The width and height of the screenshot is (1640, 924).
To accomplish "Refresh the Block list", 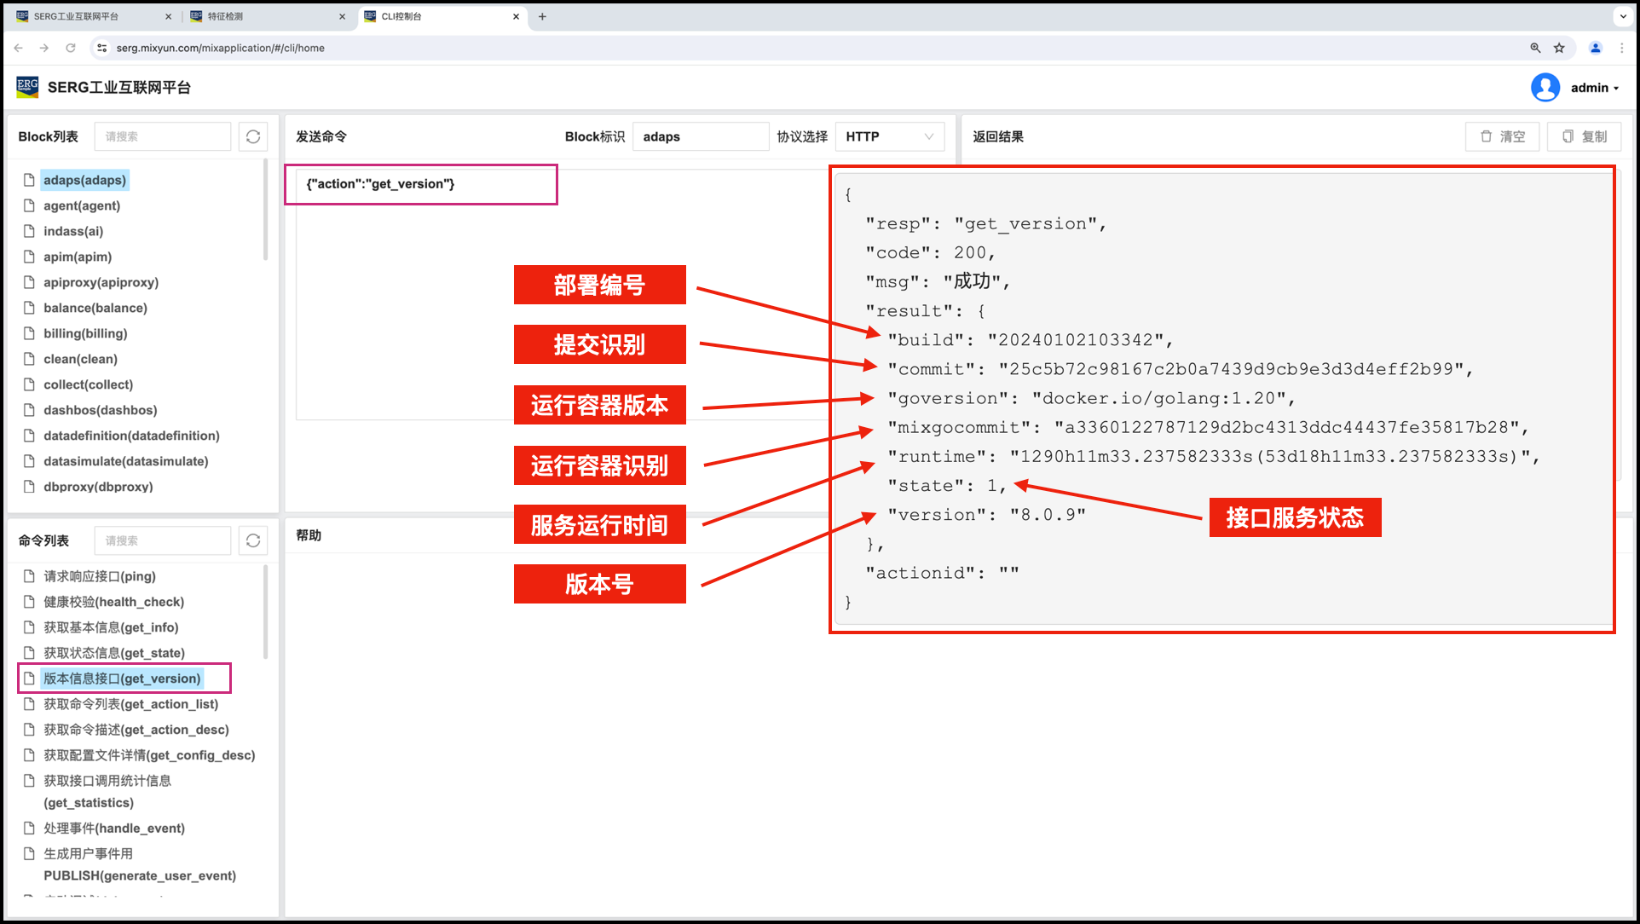I will 253,136.
